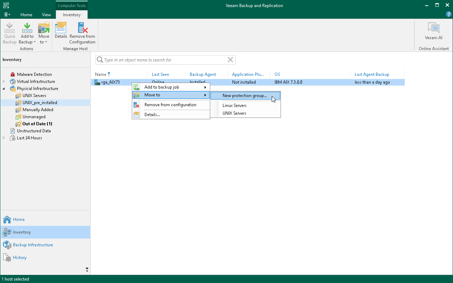Click the Remove from configuration menu icon
The image size is (453, 283).
click(x=136, y=105)
